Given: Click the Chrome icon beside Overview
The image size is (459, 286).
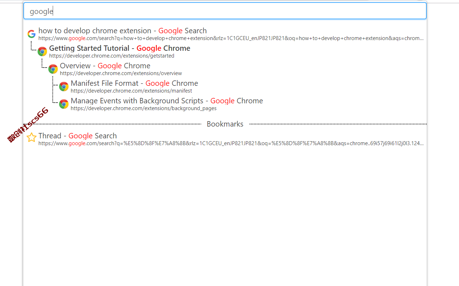Looking at the screenshot, I should click(x=53, y=69).
